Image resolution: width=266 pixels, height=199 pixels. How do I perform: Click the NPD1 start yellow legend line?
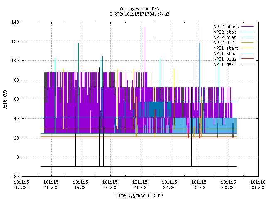[247, 48]
